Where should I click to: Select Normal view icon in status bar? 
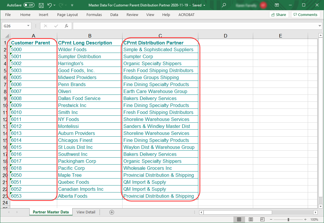point(239,220)
